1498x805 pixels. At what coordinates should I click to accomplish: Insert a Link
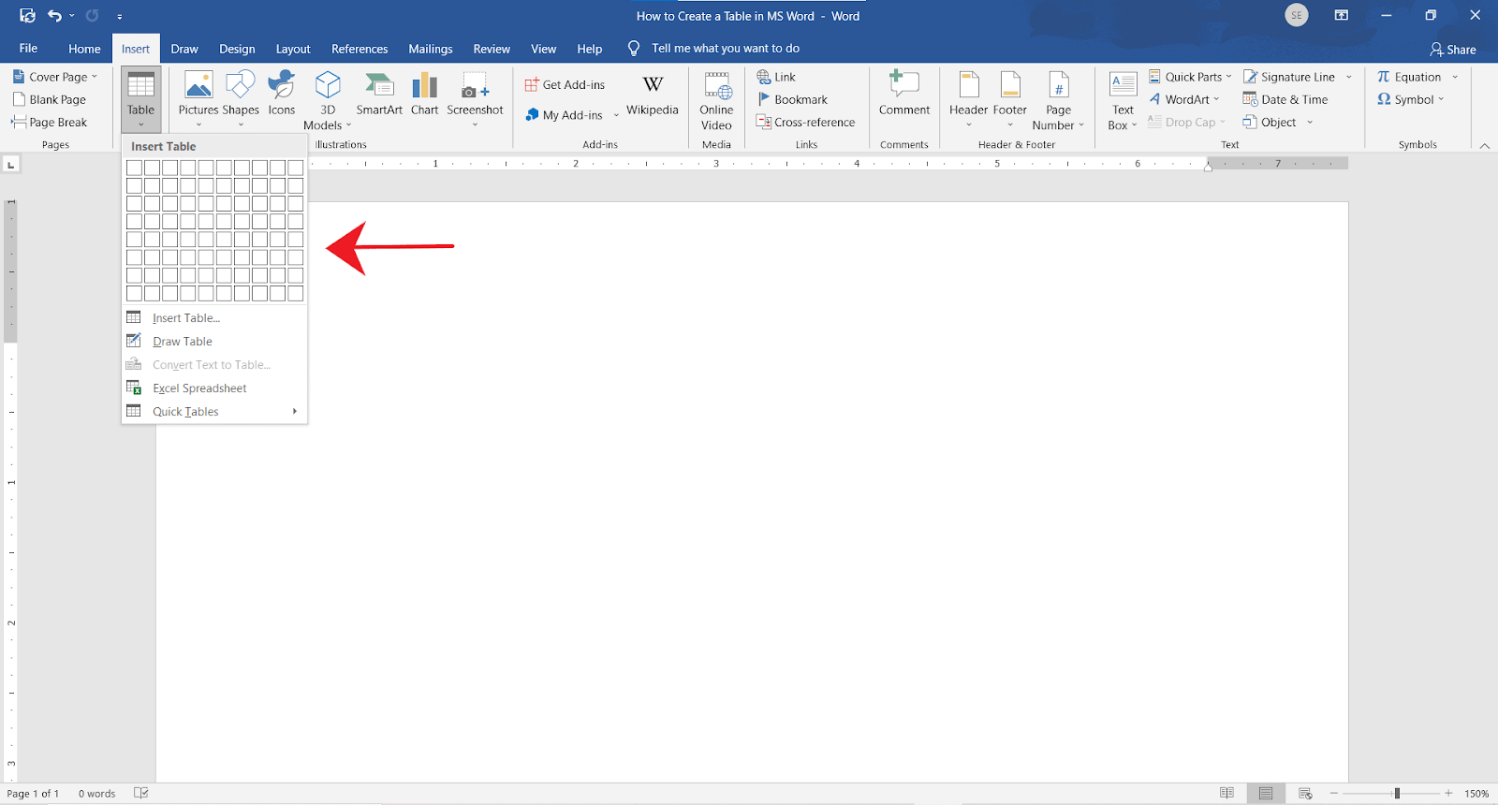click(x=776, y=77)
